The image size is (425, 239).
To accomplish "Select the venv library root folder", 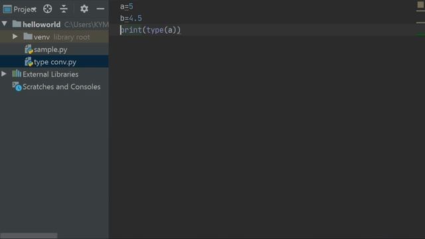I will pos(54,37).
